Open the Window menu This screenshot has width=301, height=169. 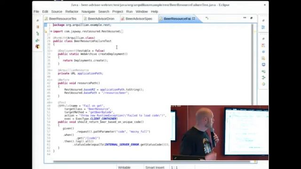tap(142, 11)
